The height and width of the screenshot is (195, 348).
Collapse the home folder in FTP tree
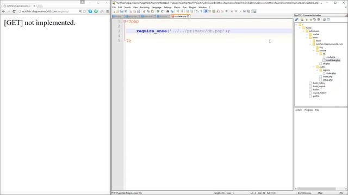pyautogui.click(x=300, y=28)
